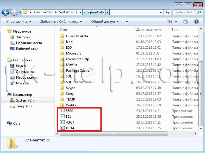The height and width of the screenshot is (153, 205).
Task: Open the address bar history dropdown
Action: pyautogui.click(x=161, y=12)
